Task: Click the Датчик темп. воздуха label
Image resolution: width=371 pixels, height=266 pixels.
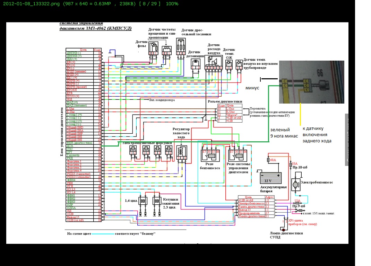Action: pos(260,64)
